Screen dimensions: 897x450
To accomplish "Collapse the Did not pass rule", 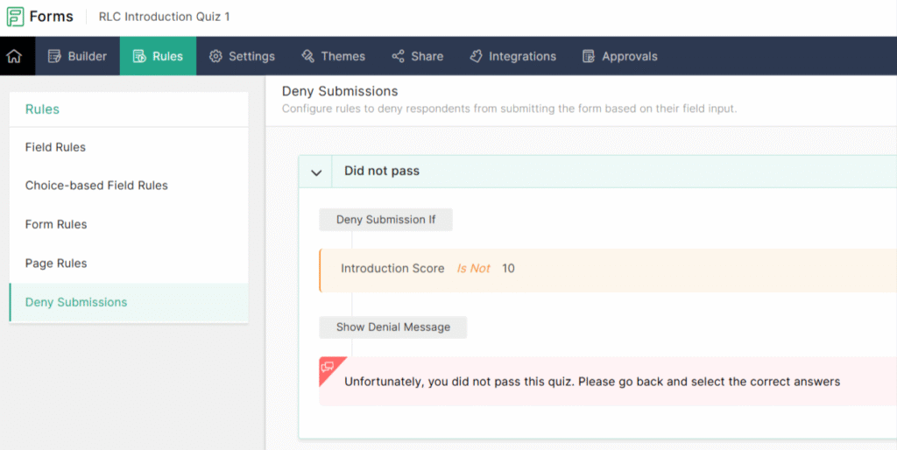I will pyautogui.click(x=316, y=172).
